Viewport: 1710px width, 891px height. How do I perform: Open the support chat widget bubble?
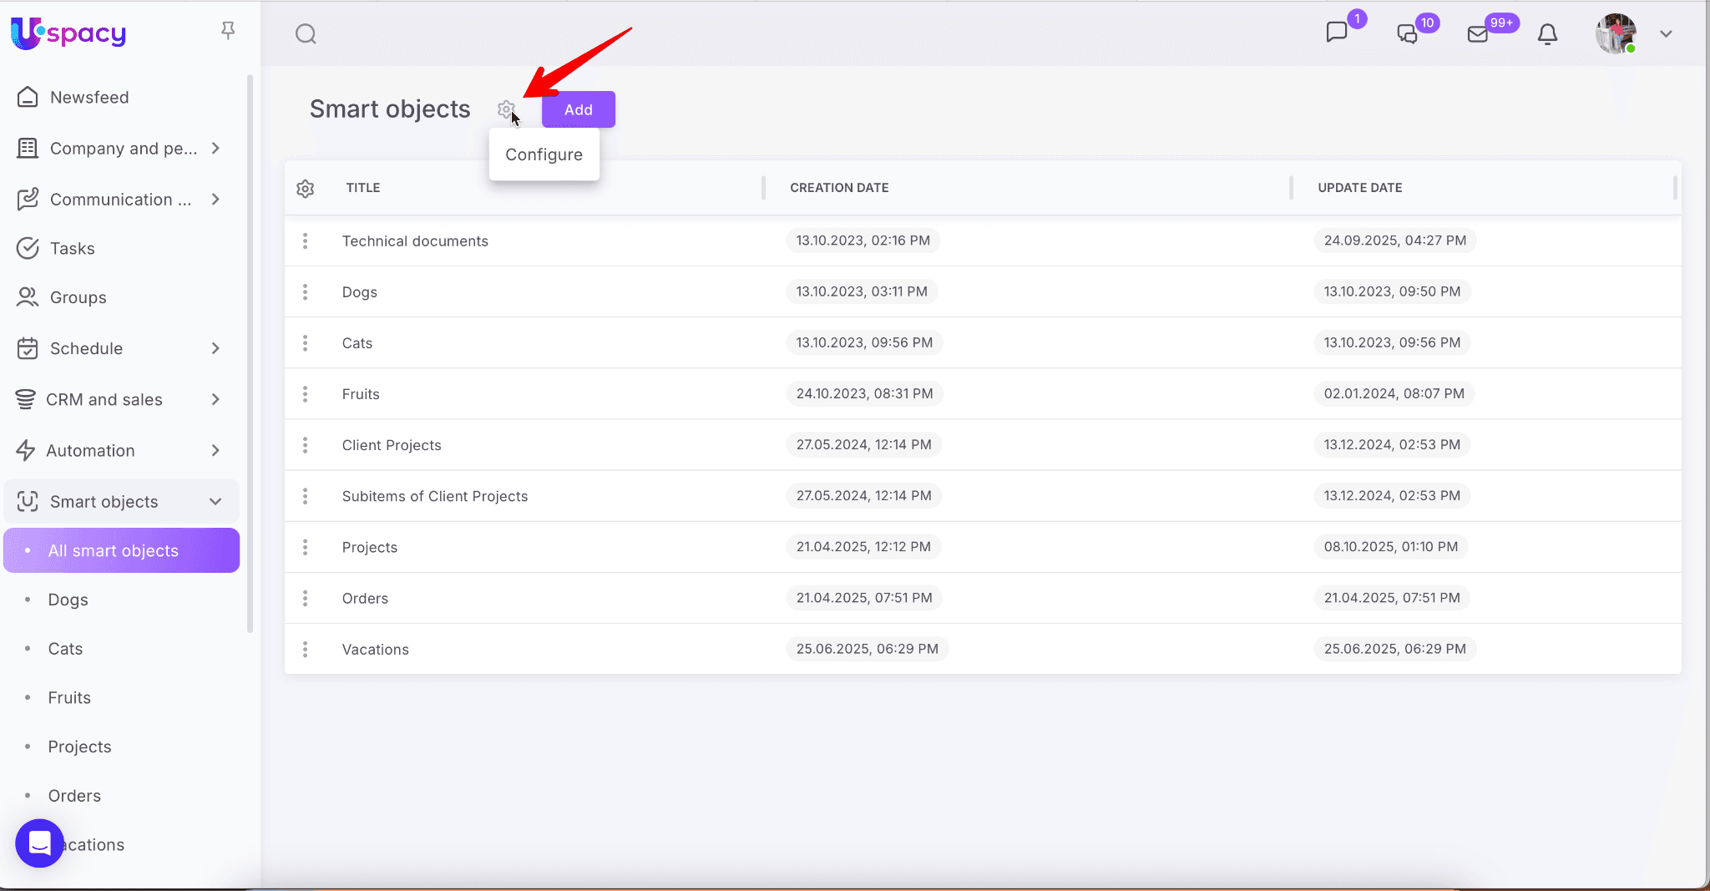click(39, 843)
